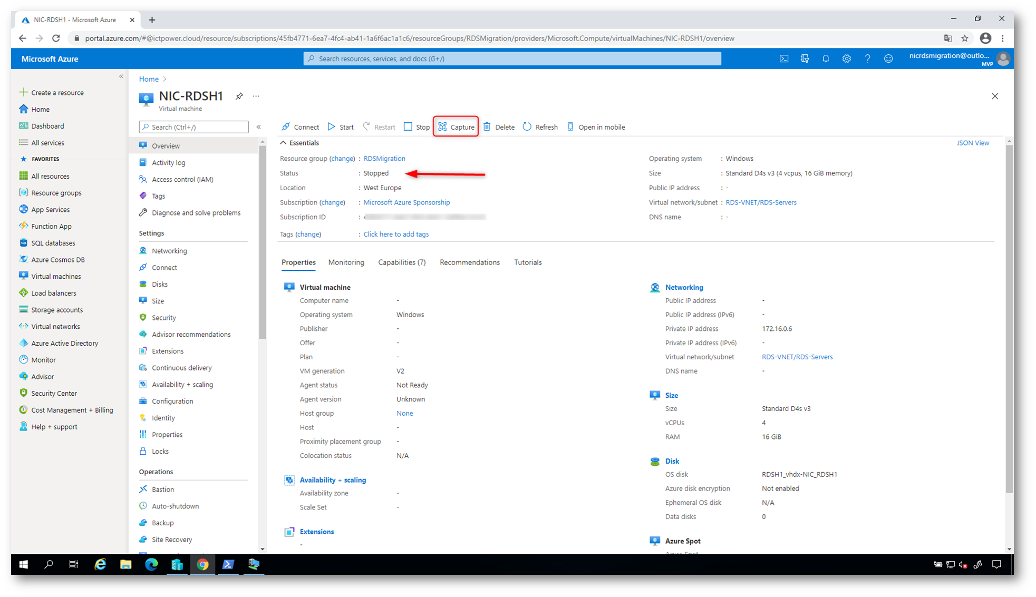Image resolution: width=1036 pixels, height=597 pixels.
Task: Open Backup under Operations
Action: pos(162,523)
